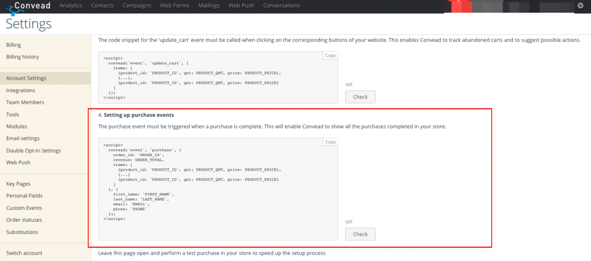Select Account Settings in sidebar
The height and width of the screenshot is (261, 591).
[x=45, y=78]
